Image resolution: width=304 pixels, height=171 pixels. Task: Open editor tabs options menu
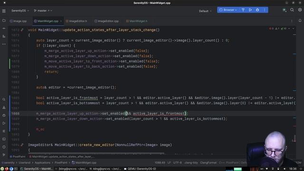pos(292,21)
